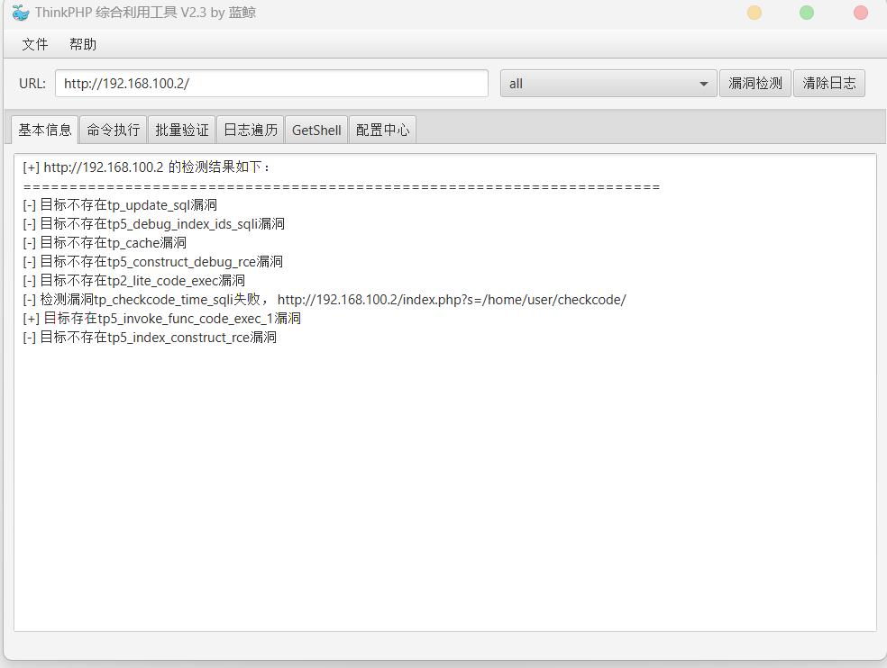The height and width of the screenshot is (668, 887).
Task: Click the tp5_debug_index_ids_sqli result line
Action: [154, 224]
